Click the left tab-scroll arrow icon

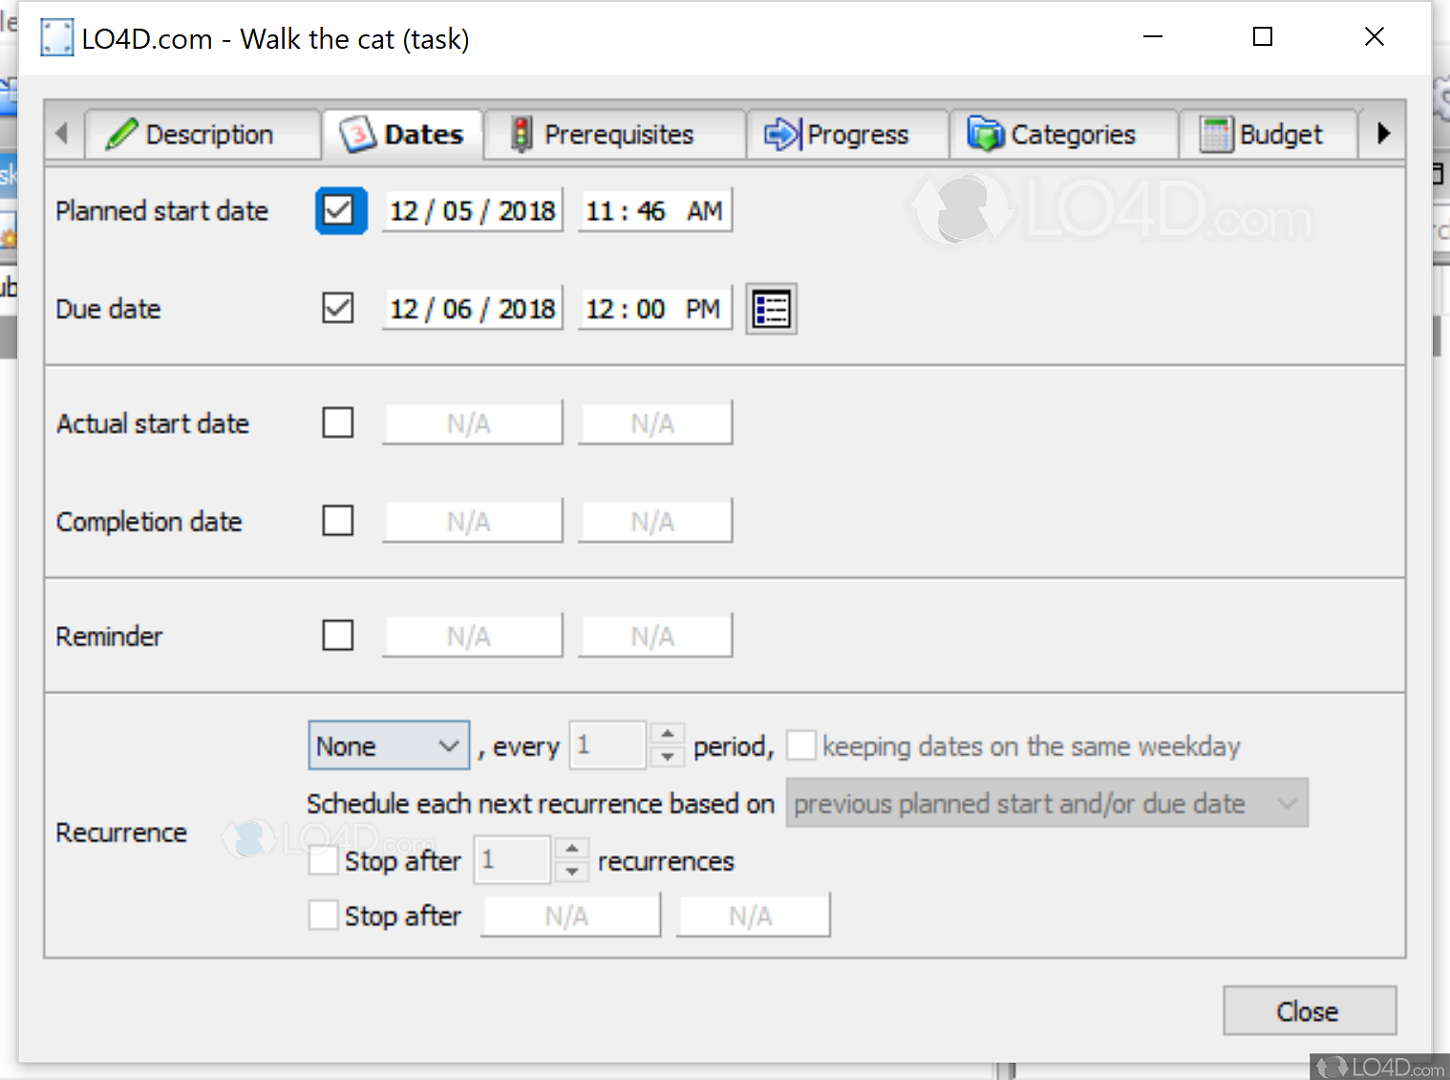click(x=63, y=134)
